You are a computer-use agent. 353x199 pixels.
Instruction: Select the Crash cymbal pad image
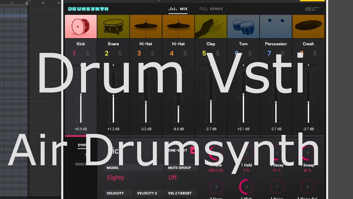[x=308, y=27]
